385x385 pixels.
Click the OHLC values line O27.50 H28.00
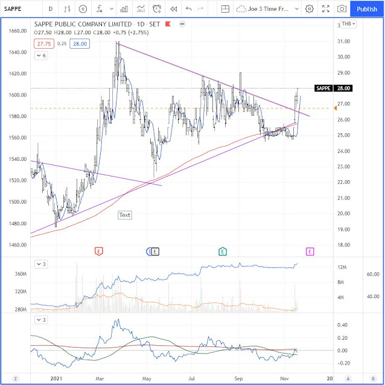pos(91,33)
